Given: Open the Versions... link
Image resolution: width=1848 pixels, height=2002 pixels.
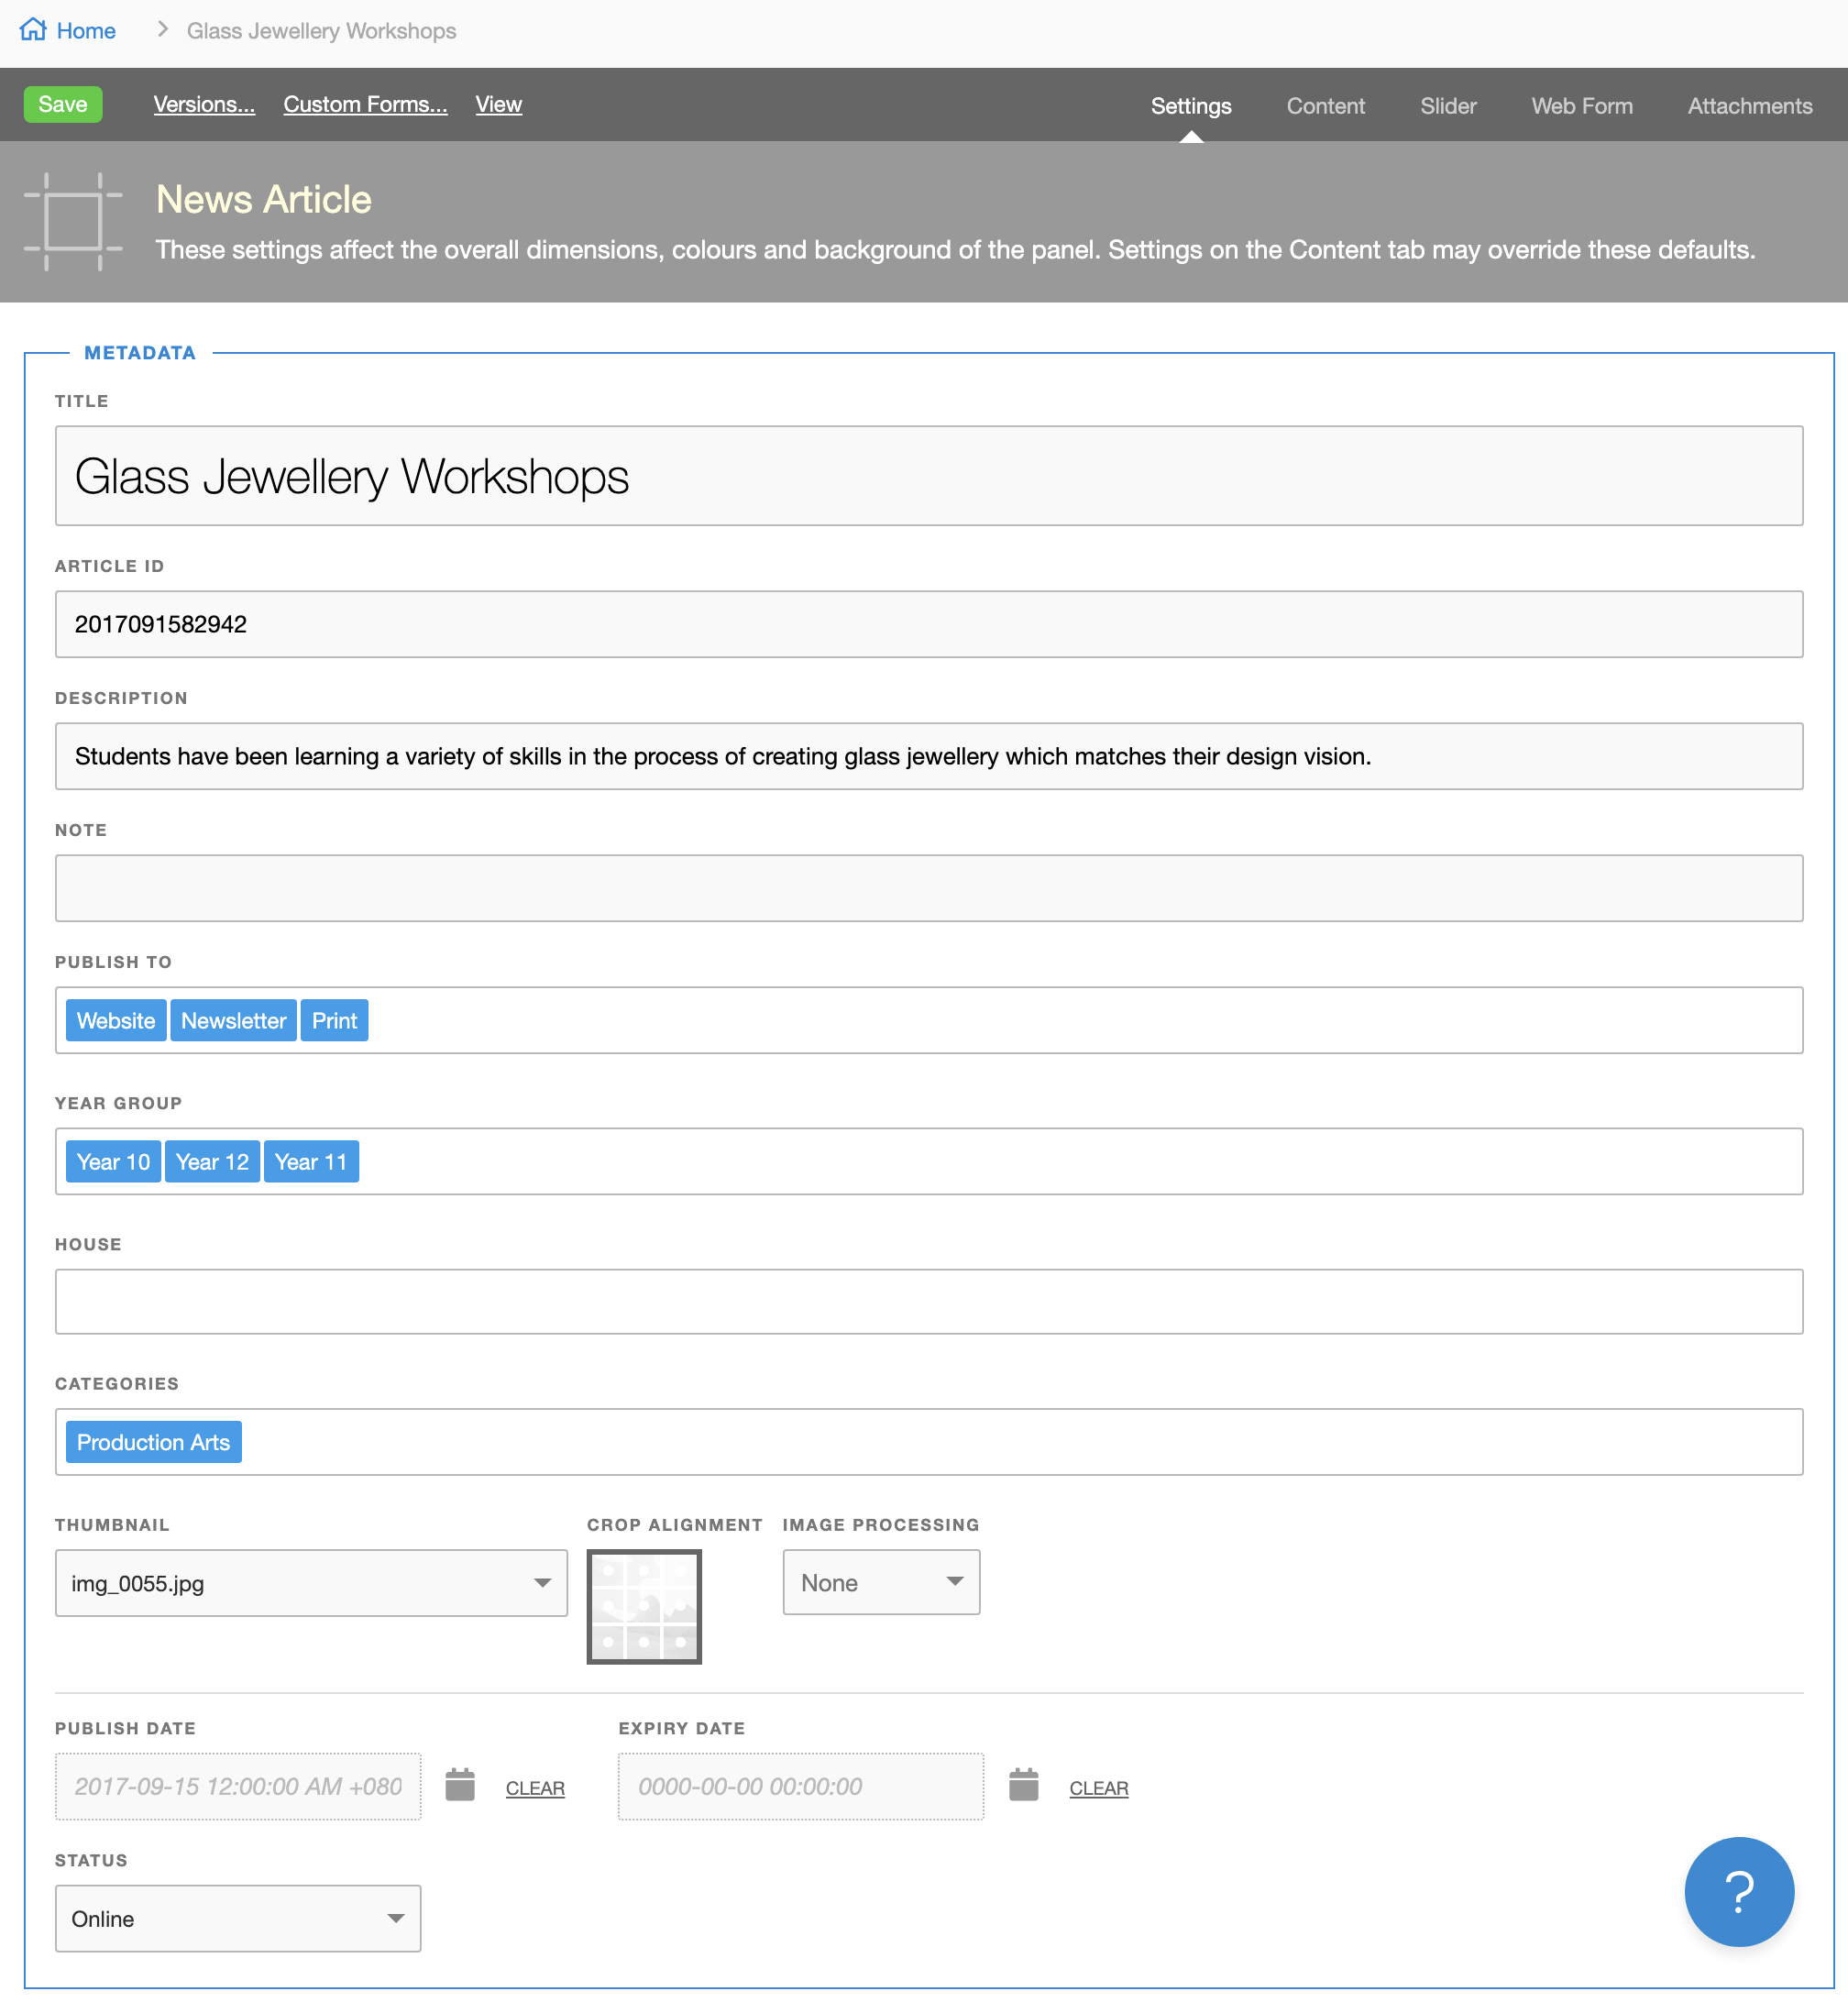Looking at the screenshot, I should click(x=204, y=104).
